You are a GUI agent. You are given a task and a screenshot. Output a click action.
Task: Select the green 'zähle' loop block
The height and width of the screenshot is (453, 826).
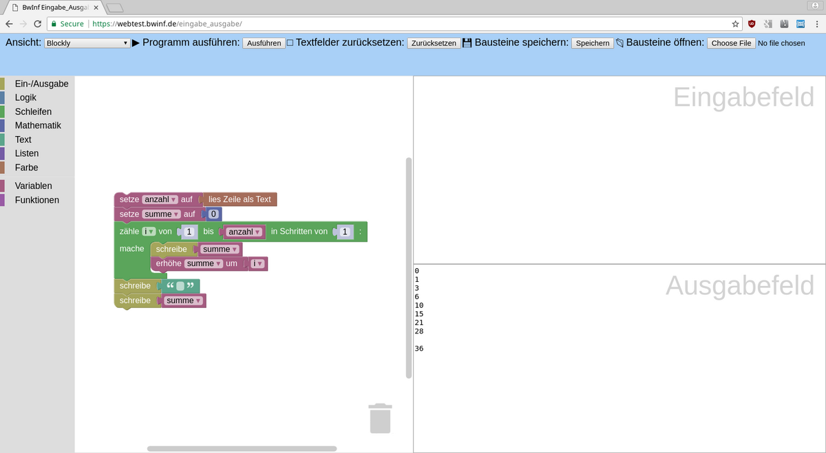pos(129,232)
